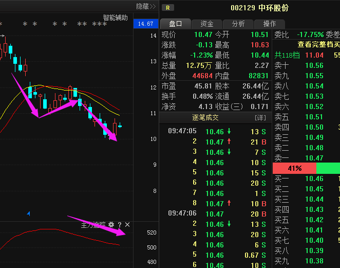Select 卖十 price 10.56
Viewport: 340px width, 268px height.
click(314, 65)
